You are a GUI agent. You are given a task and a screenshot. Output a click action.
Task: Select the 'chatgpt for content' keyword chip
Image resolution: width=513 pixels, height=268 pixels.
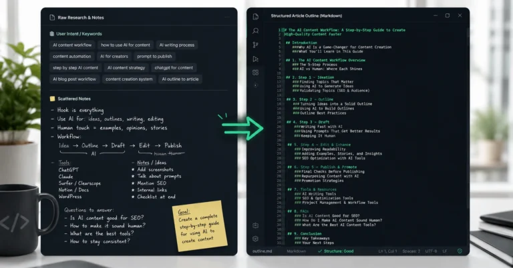pos(174,68)
